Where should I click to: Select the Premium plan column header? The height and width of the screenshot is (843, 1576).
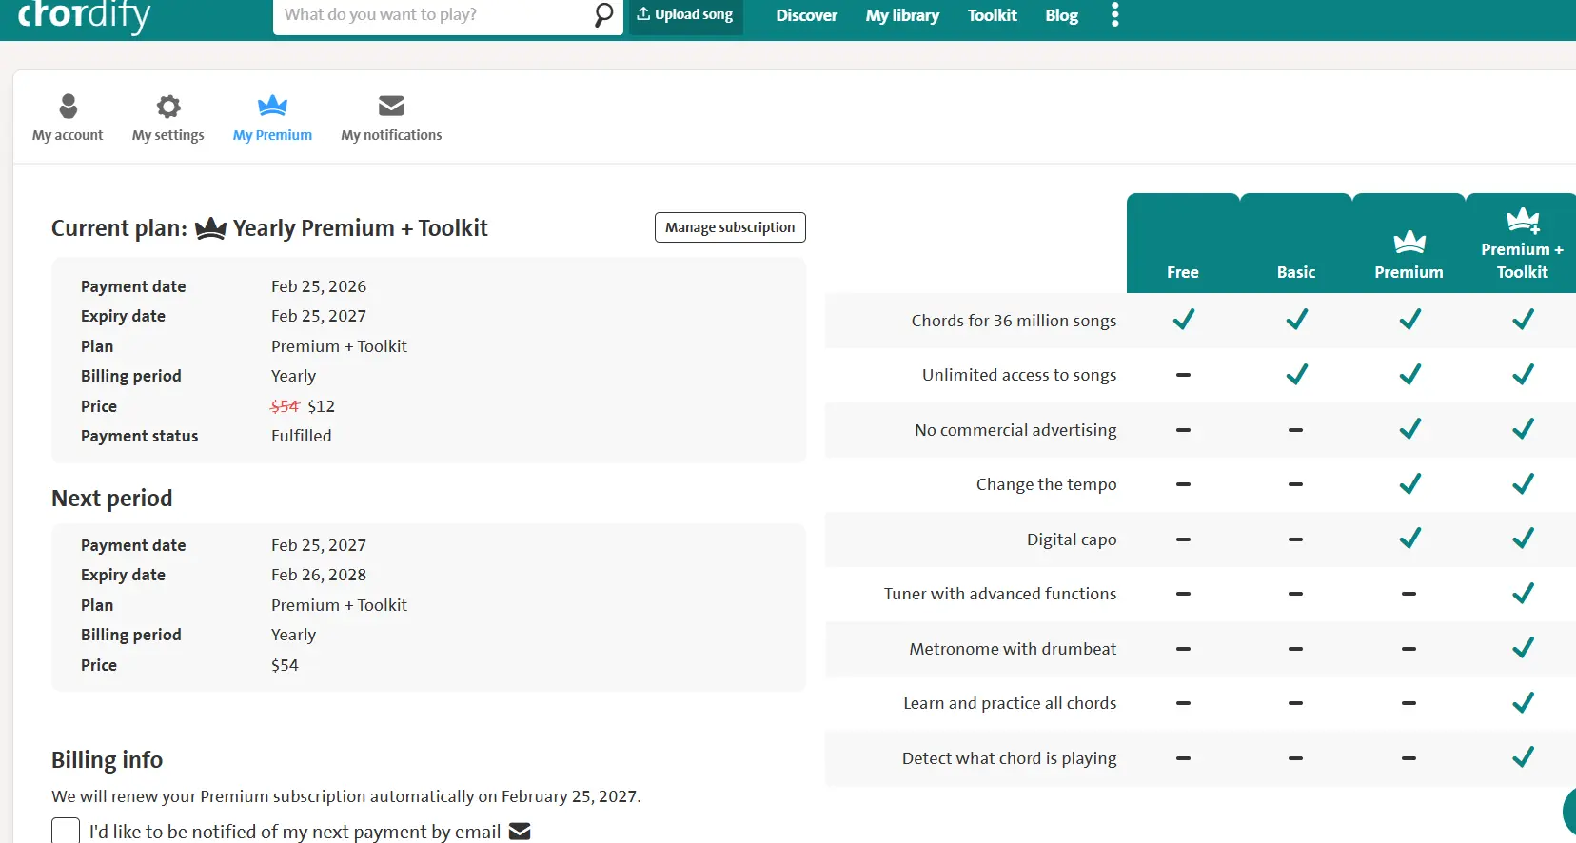tap(1409, 243)
